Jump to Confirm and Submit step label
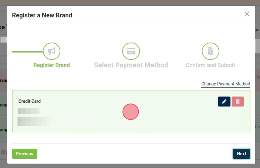 point(210,65)
